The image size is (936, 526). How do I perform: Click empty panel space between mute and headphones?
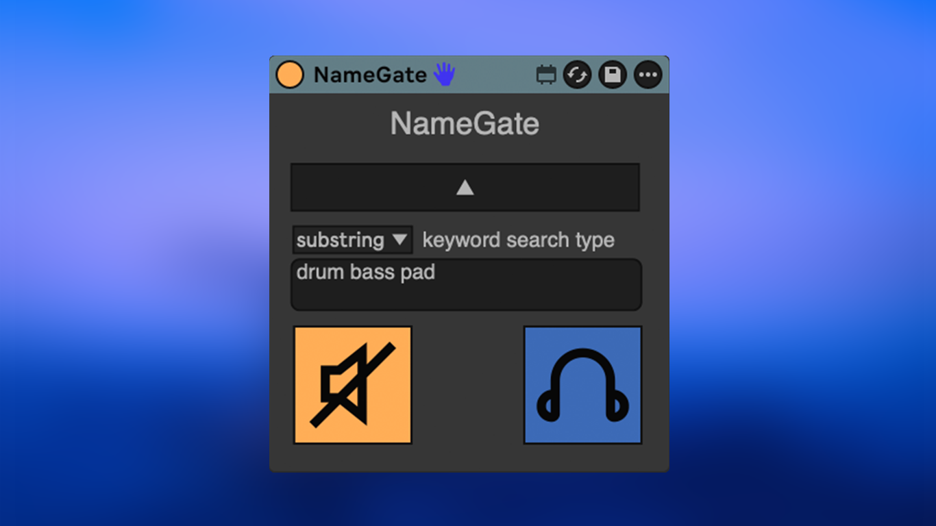[468, 385]
